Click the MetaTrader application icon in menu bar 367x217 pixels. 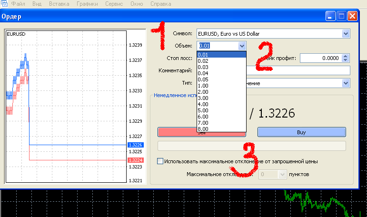tap(4, 3)
